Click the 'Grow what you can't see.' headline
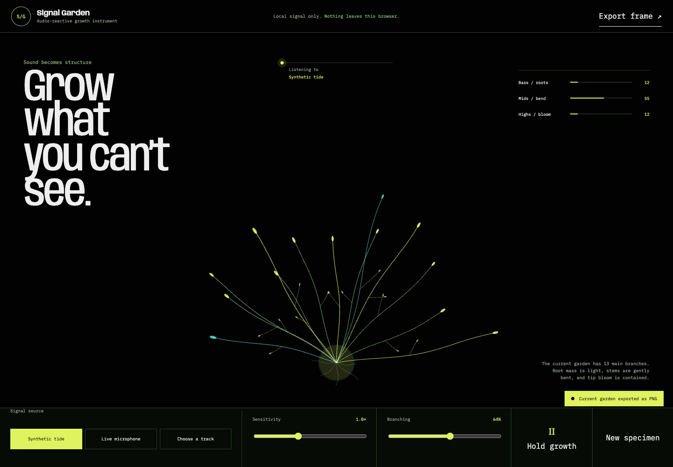The width and height of the screenshot is (673, 467). [x=96, y=138]
